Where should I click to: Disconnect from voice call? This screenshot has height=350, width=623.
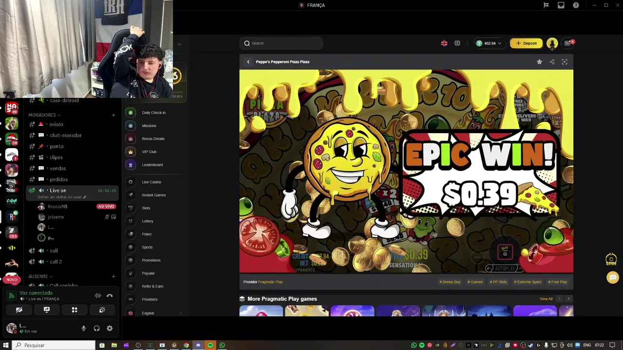pos(110,296)
